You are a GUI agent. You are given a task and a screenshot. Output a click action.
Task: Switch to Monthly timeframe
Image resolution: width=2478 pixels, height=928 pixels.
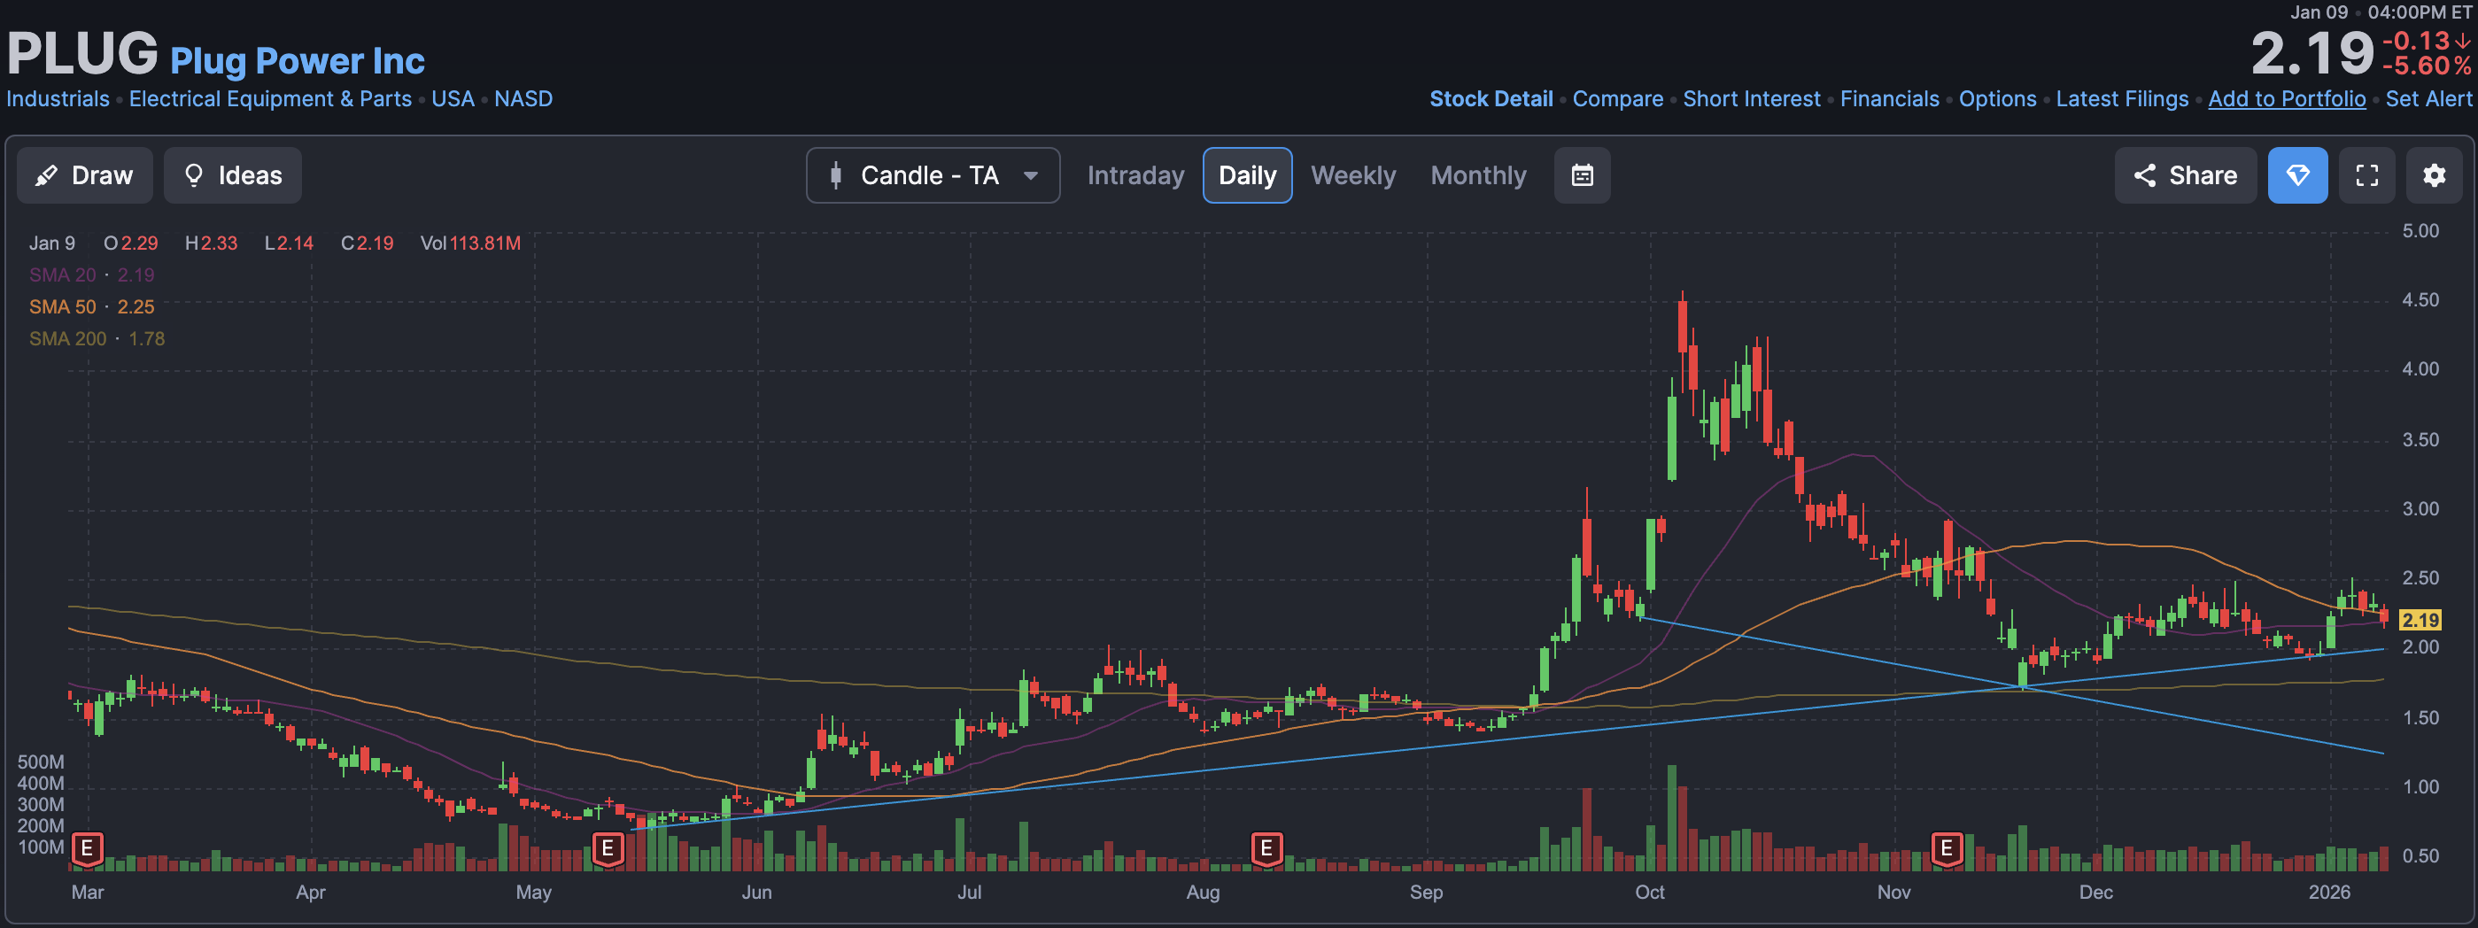click(1478, 175)
